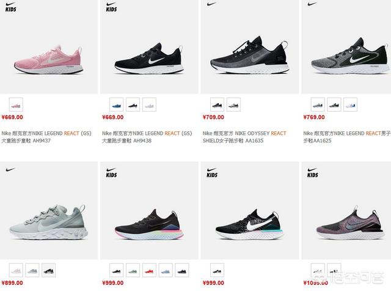Screen dimensions: 391x291
Task: Open Nike Legend React AA1625 product title
Action: [346, 137]
